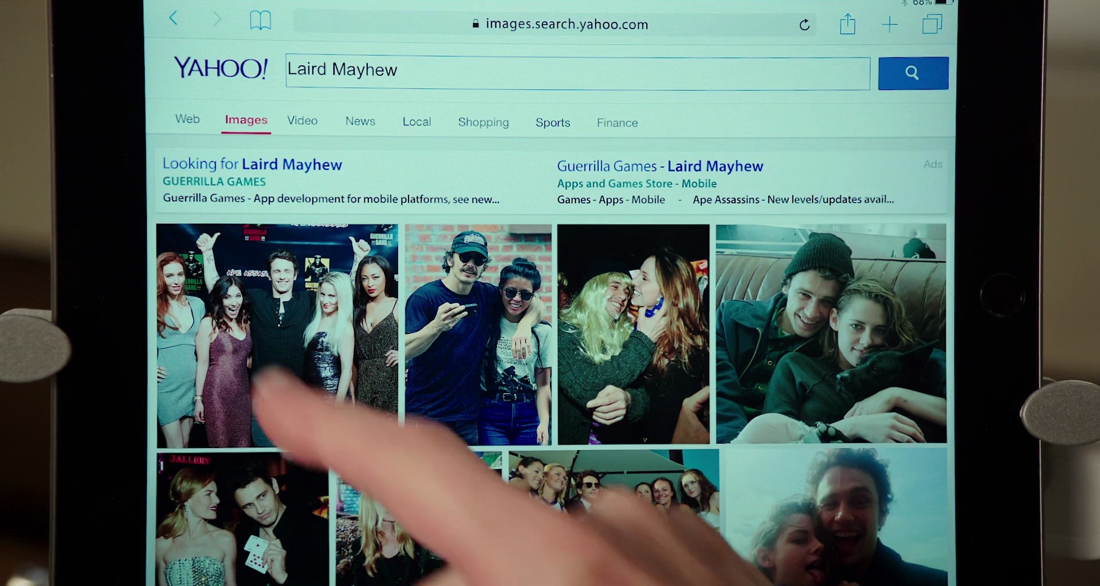Viewport: 1100px width, 586px height.
Task: Click 'Ape Assassins - New levels/updates' link
Action: coord(793,200)
